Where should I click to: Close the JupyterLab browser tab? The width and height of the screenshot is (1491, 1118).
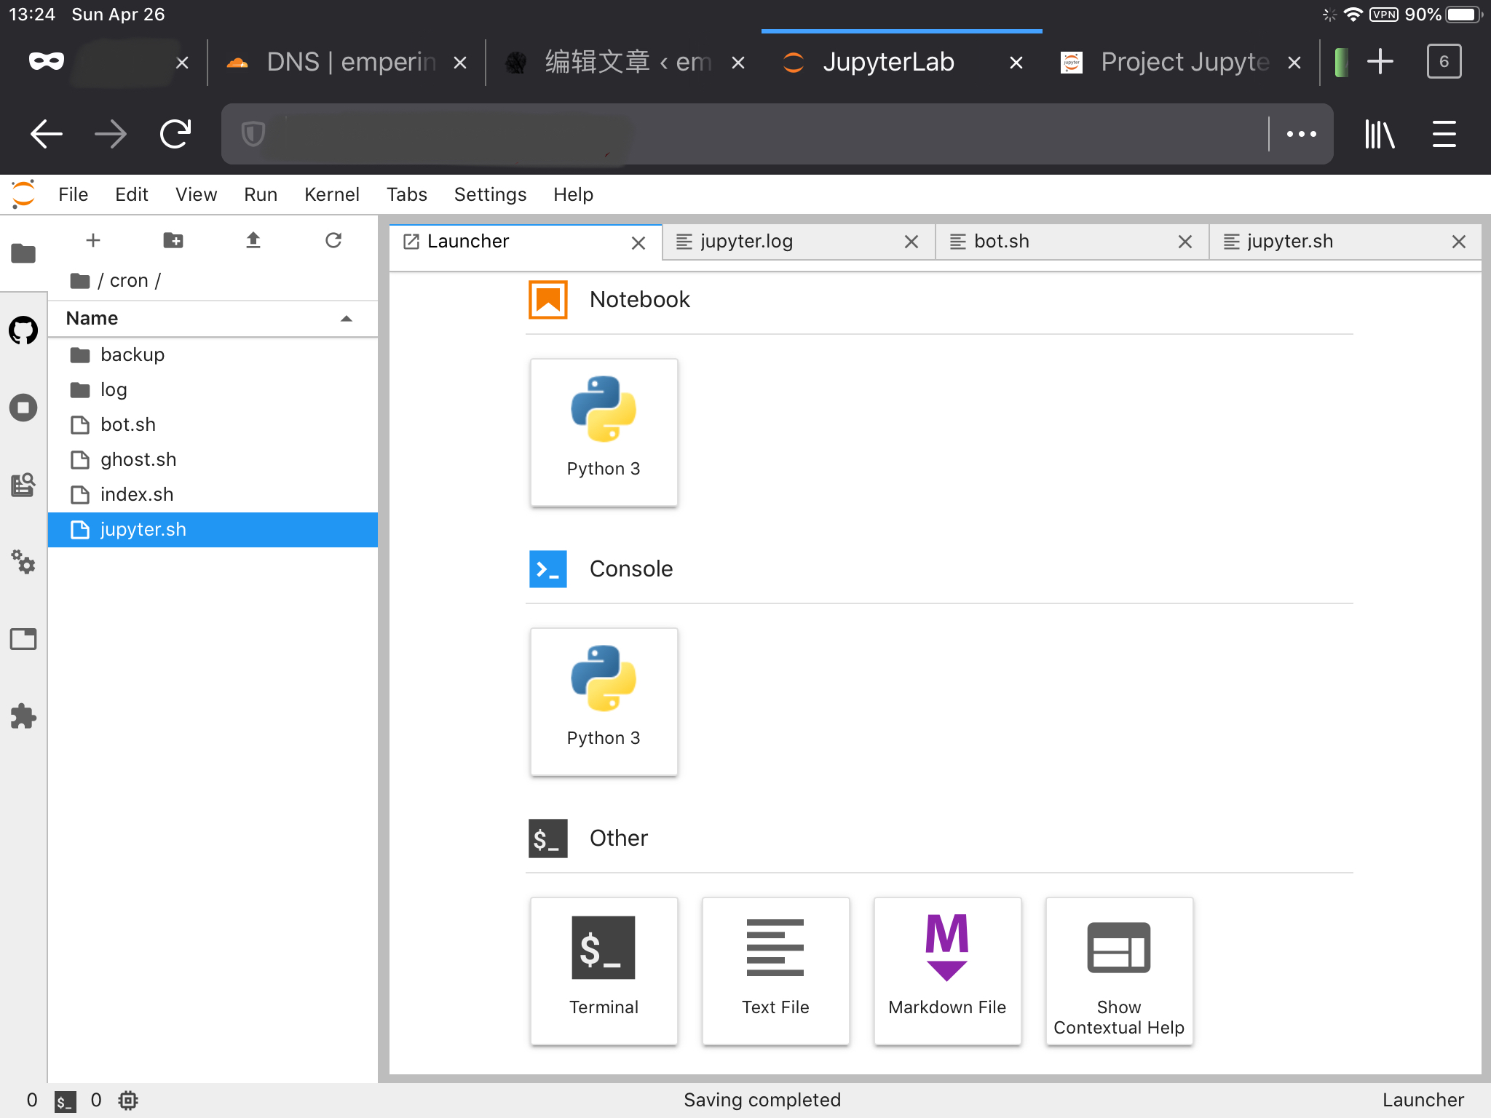point(1016,63)
